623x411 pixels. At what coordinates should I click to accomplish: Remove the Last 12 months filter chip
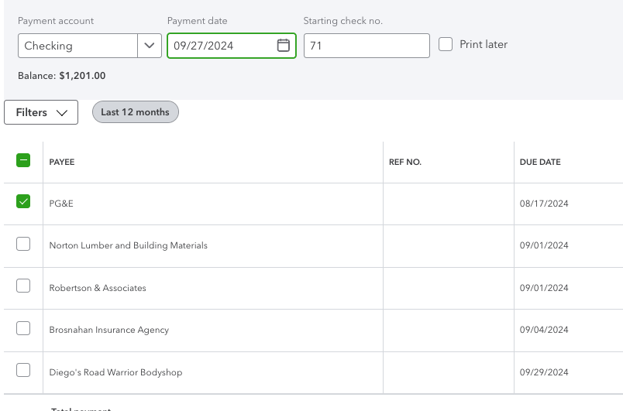136,112
